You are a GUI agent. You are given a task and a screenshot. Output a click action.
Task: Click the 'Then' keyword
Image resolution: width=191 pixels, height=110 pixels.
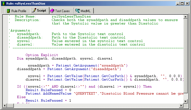[x=147, y=87]
